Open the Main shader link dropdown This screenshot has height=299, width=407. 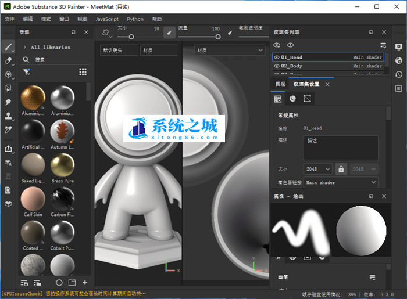pos(341,182)
